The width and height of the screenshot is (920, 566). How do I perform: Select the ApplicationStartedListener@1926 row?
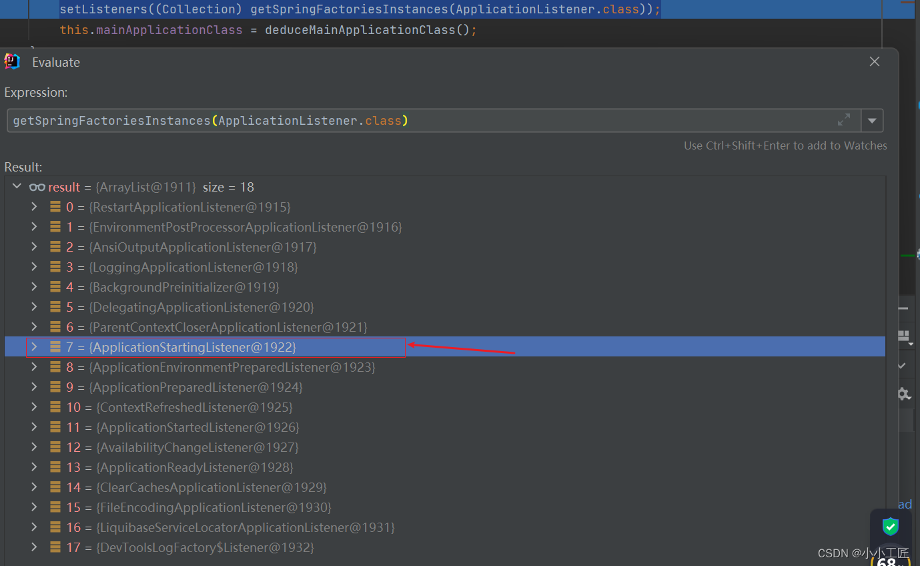(445, 427)
